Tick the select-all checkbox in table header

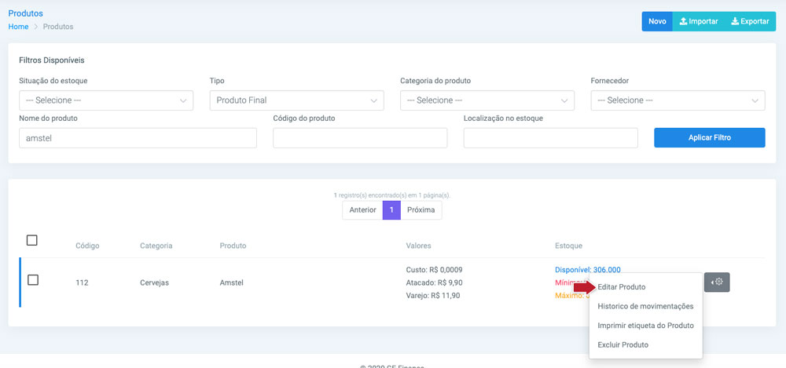click(32, 240)
